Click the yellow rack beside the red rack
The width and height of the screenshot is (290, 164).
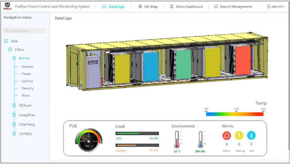(x=212, y=62)
